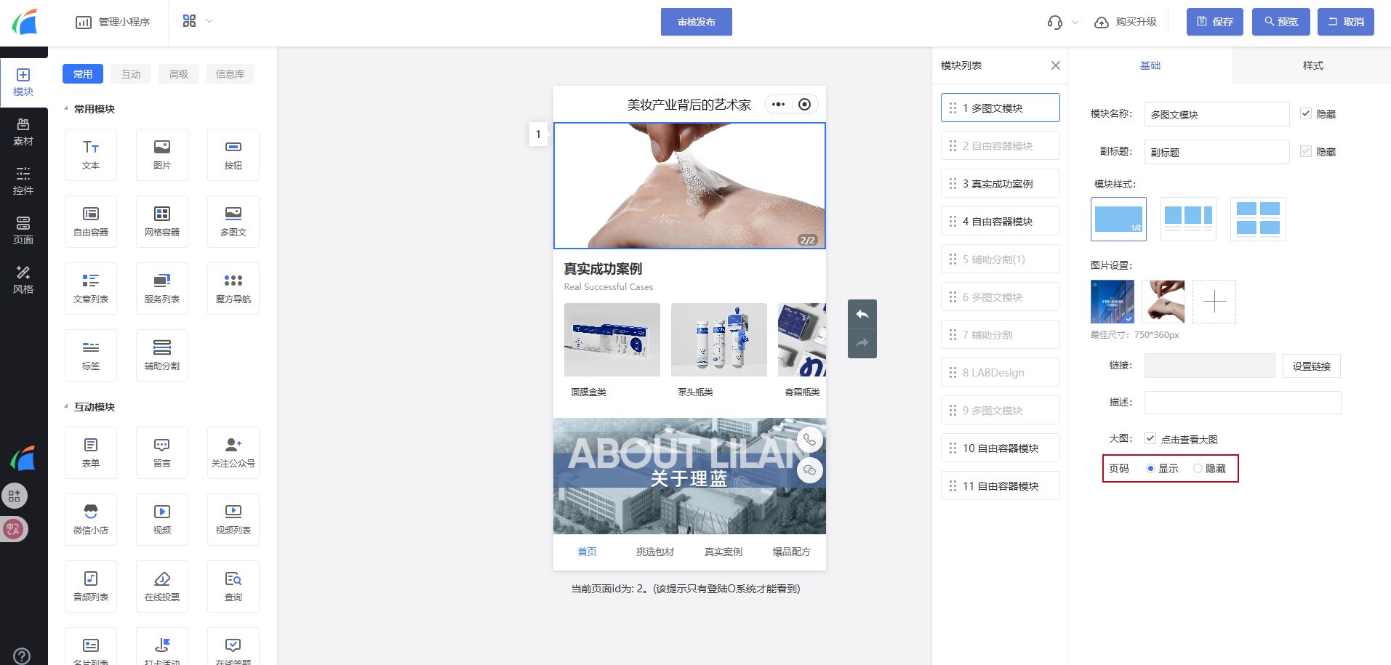
Task: Add a new image with plus box
Action: click(1214, 302)
